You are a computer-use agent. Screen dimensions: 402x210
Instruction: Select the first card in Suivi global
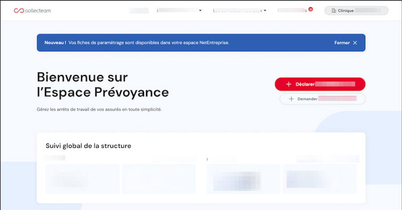[x=83, y=179]
